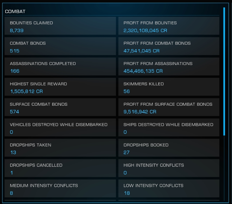This screenshot has width=232, height=204.
Task: Open the Profit From Combat Bonds tile
Action: 169,46
